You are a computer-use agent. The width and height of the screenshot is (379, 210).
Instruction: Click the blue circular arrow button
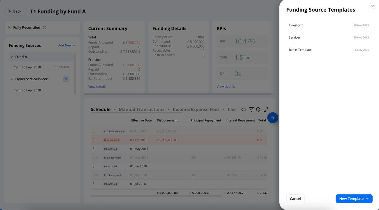click(x=273, y=118)
